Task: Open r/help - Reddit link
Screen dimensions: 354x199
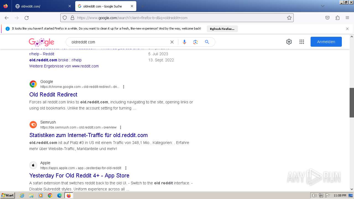Action: pyautogui.click(x=42, y=54)
